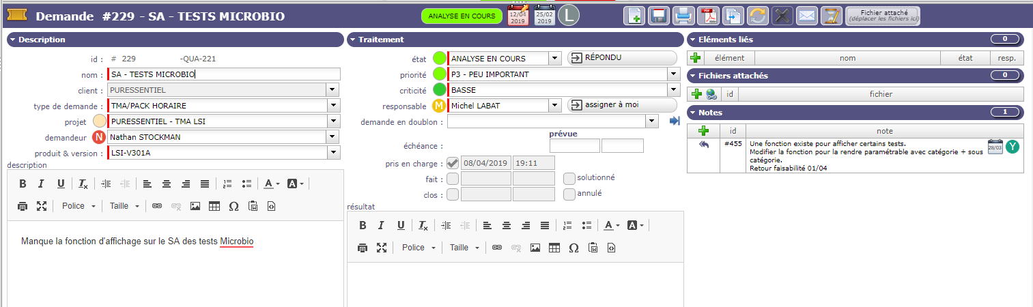Print the request using the top printer icon

coord(684,15)
